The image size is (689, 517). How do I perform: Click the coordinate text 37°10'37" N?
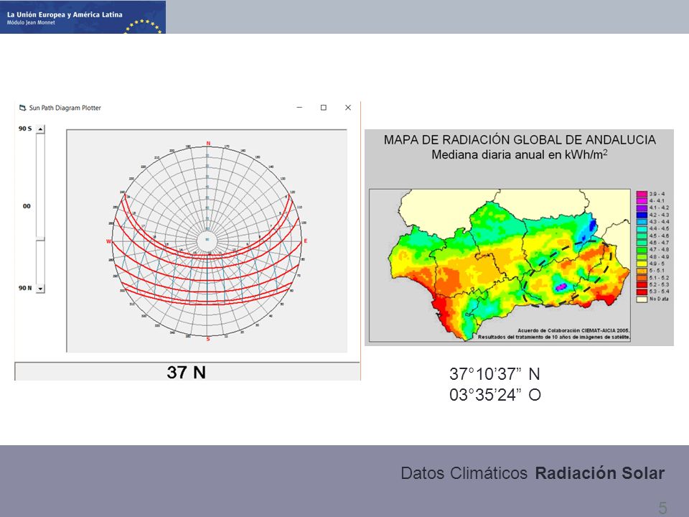coord(495,374)
